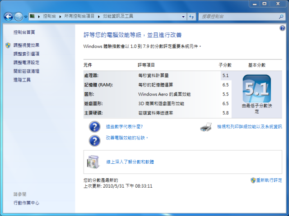Open the 改善電腦效能的祕訣 link
The height and width of the screenshot is (216, 289).
click(127, 138)
